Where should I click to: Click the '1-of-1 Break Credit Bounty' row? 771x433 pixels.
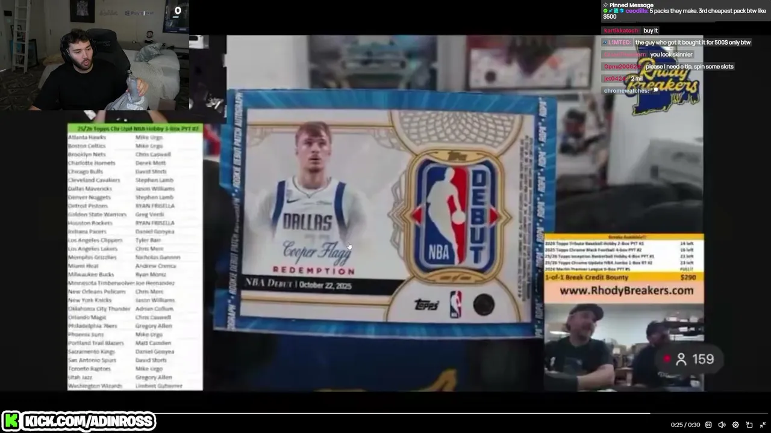pyautogui.click(x=623, y=277)
